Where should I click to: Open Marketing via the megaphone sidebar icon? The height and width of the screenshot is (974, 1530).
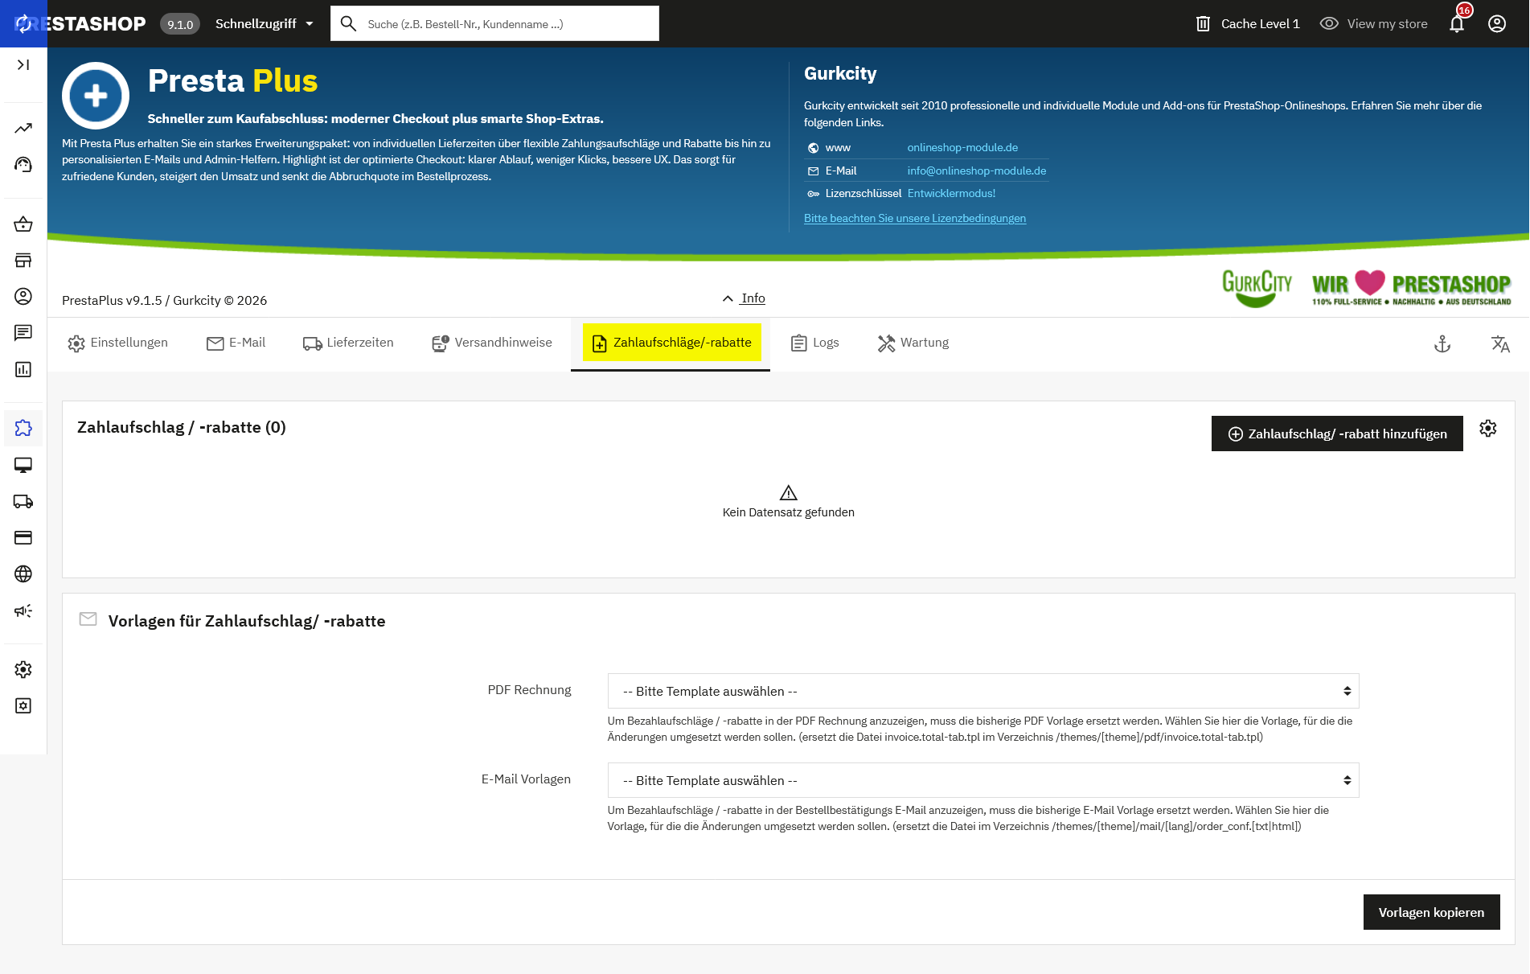click(x=23, y=610)
